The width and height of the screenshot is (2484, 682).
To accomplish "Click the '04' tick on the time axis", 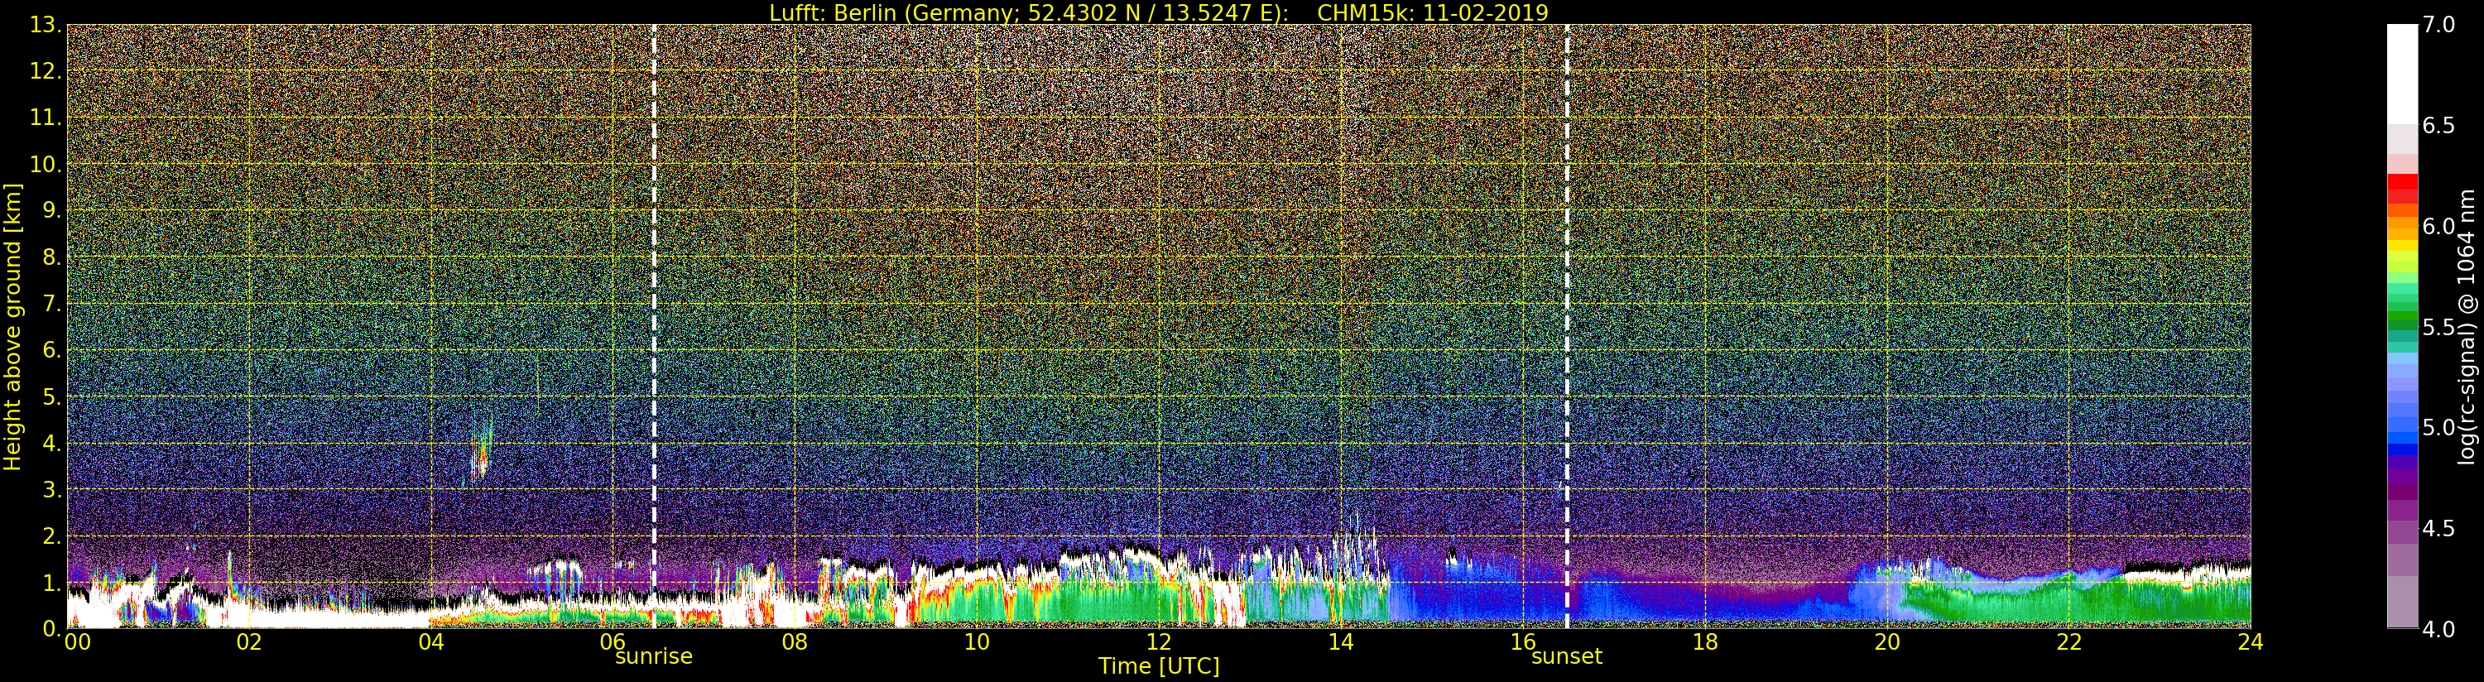I will tap(430, 641).
